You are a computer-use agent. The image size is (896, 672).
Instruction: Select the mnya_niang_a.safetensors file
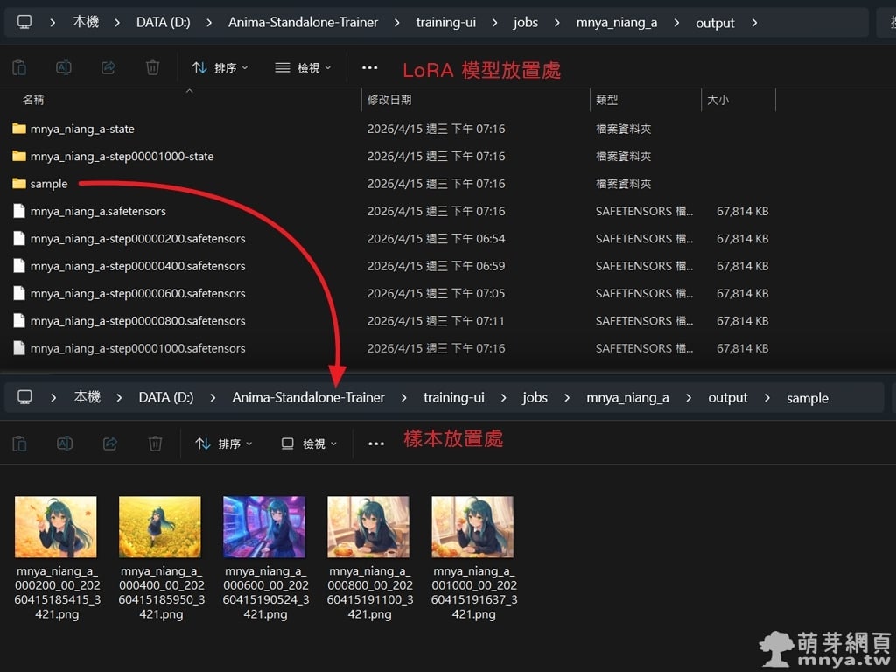coord(97,211)
